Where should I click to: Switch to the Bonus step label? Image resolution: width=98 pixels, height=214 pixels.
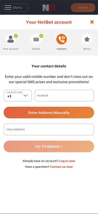(87, 49)
